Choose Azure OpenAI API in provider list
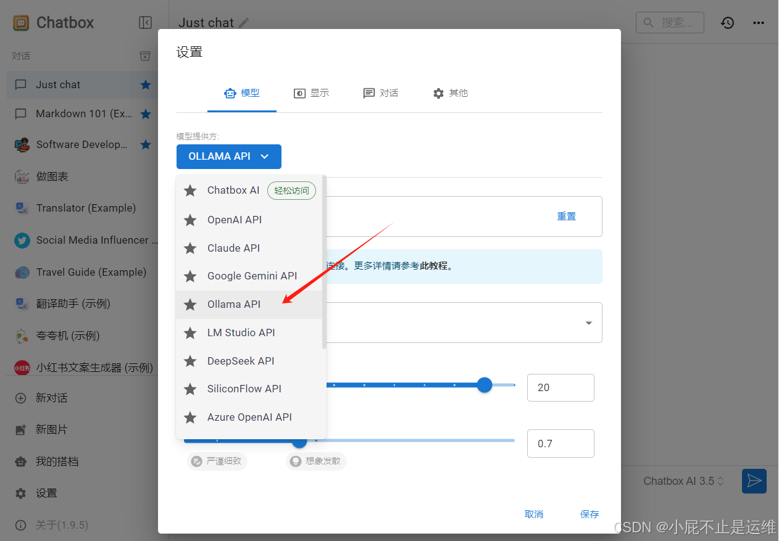The height and width of the screenshot is (541, 779). coord(249,417)
